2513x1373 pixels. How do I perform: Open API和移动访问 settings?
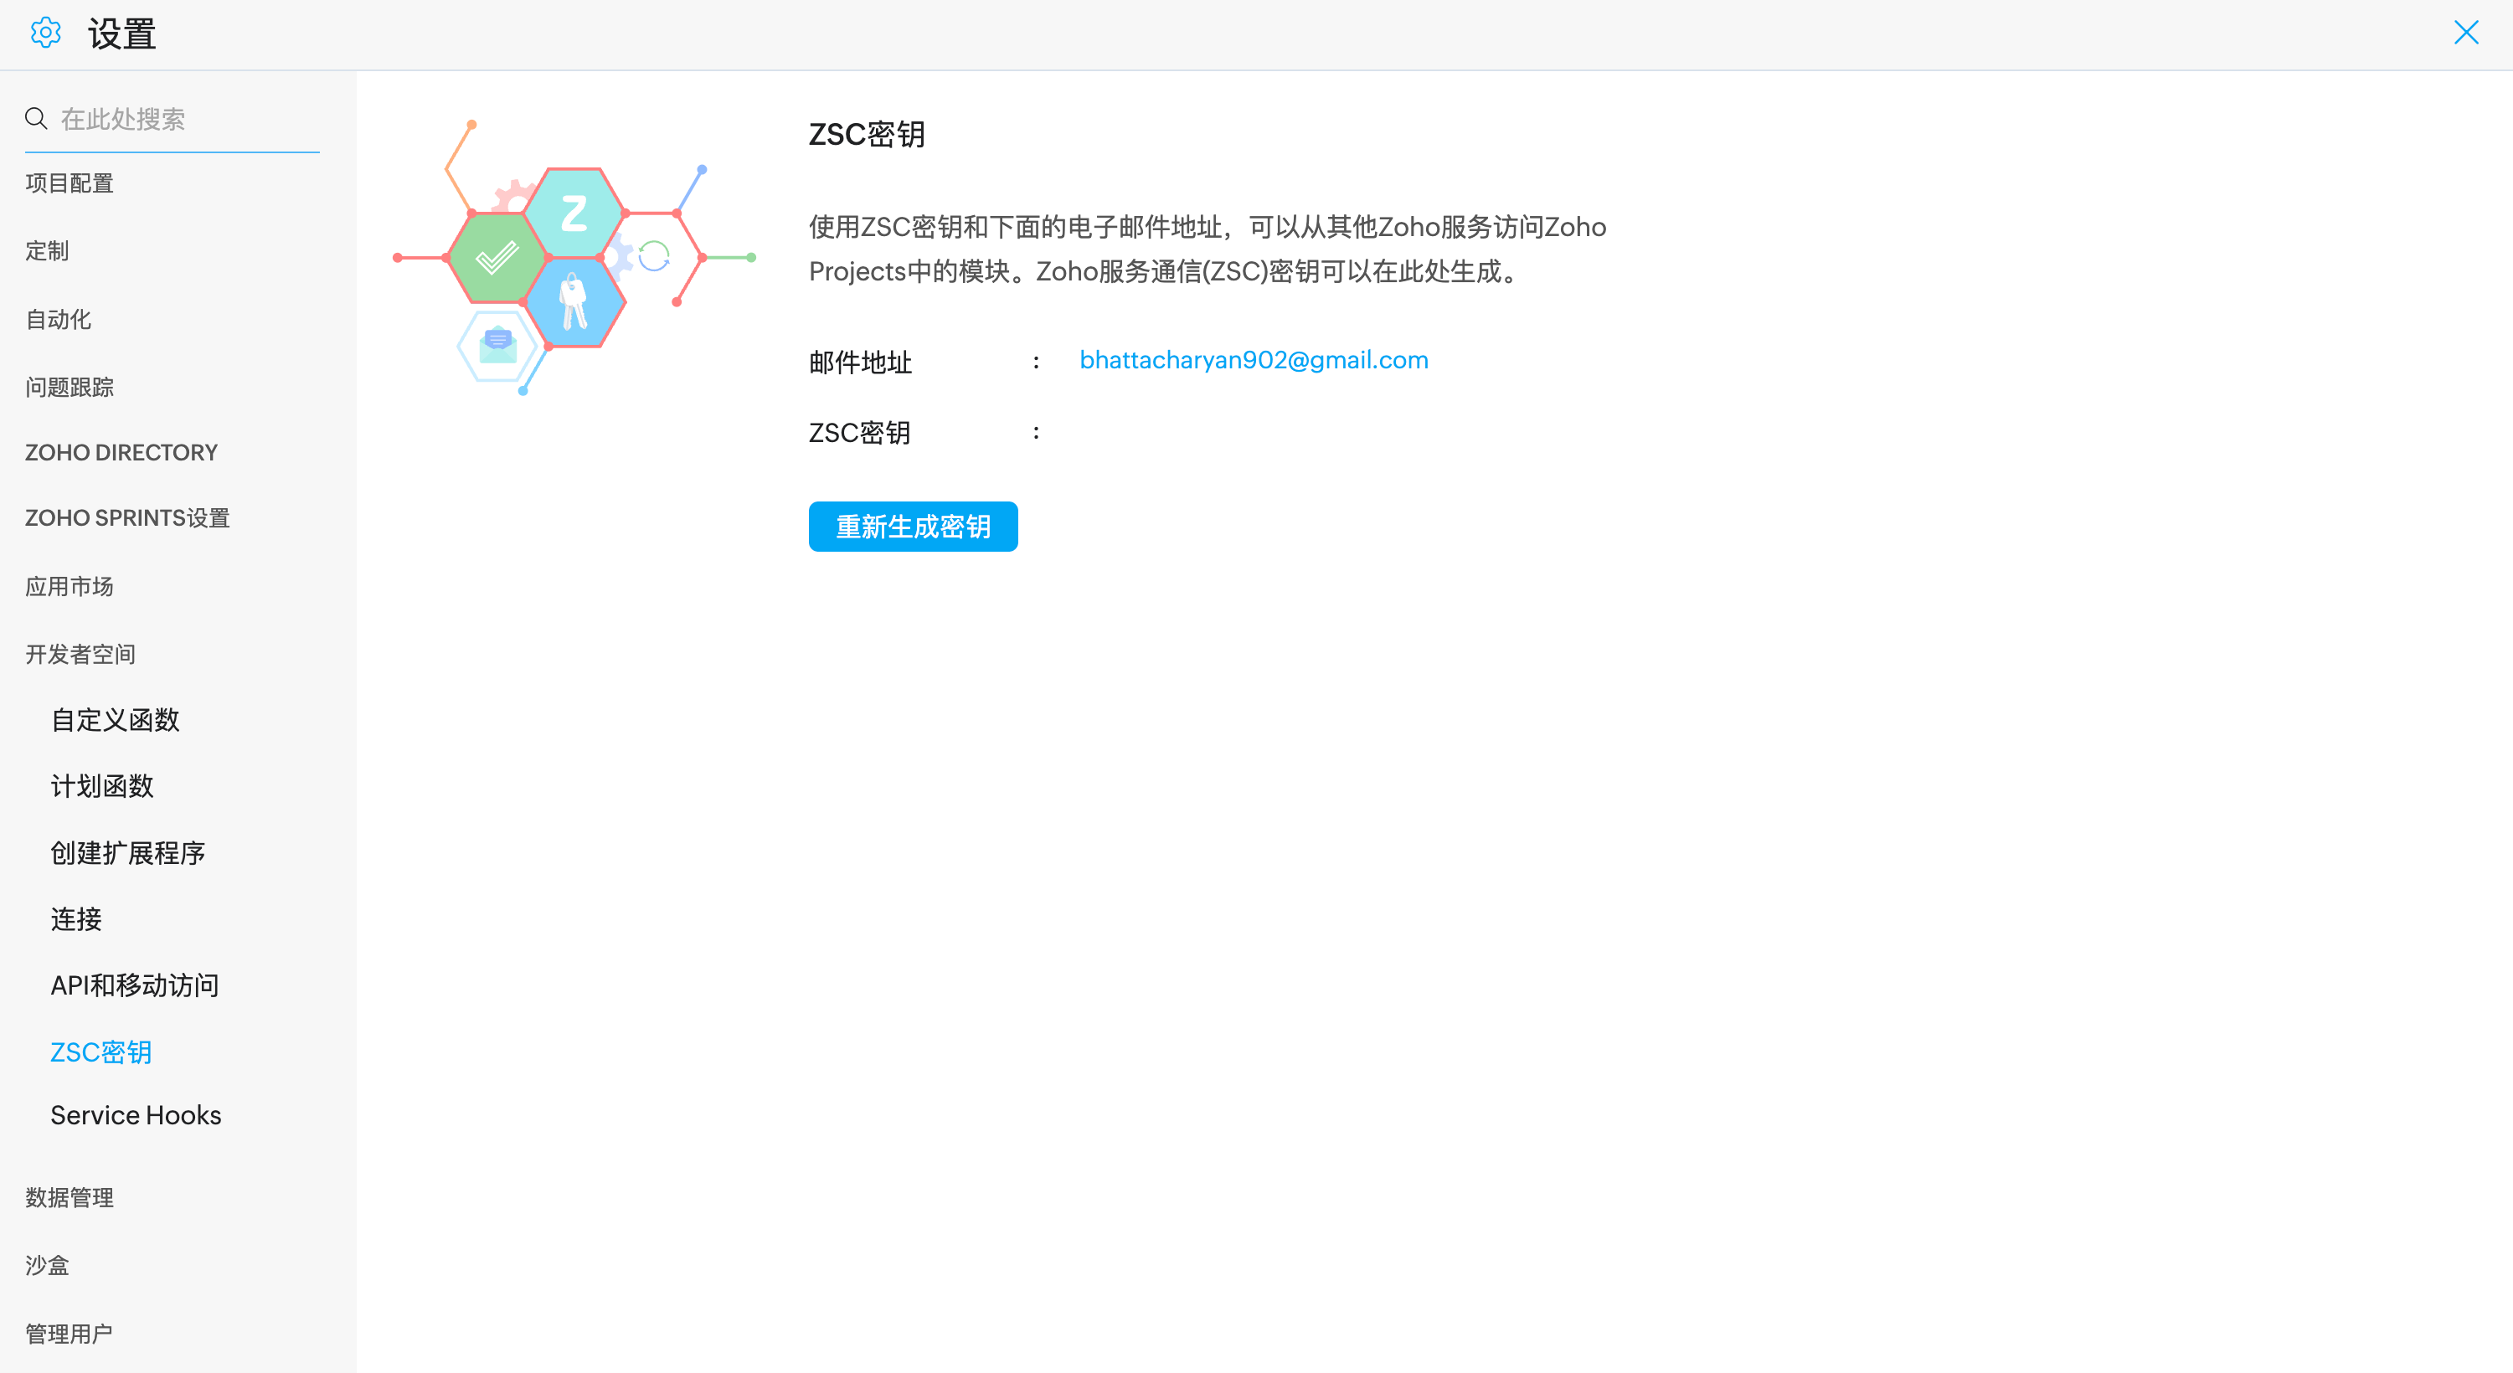click(x=135, y=986)
